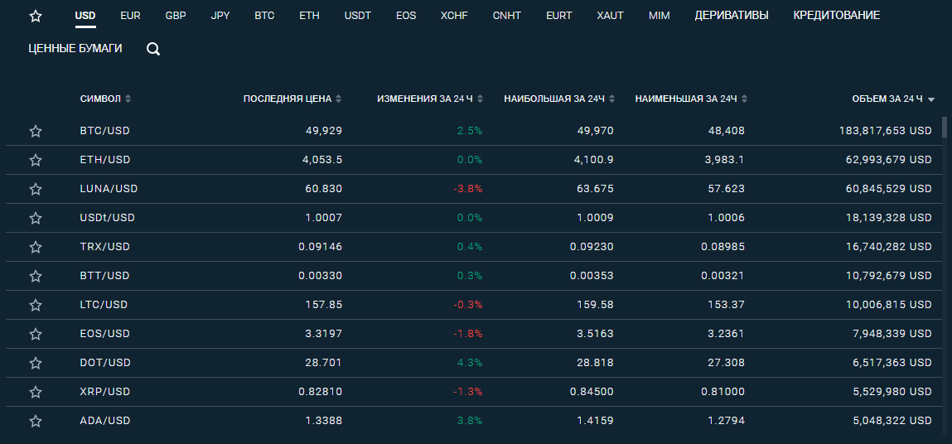Open the КРЕДИТОВАНИЕ section

point(837,16)
